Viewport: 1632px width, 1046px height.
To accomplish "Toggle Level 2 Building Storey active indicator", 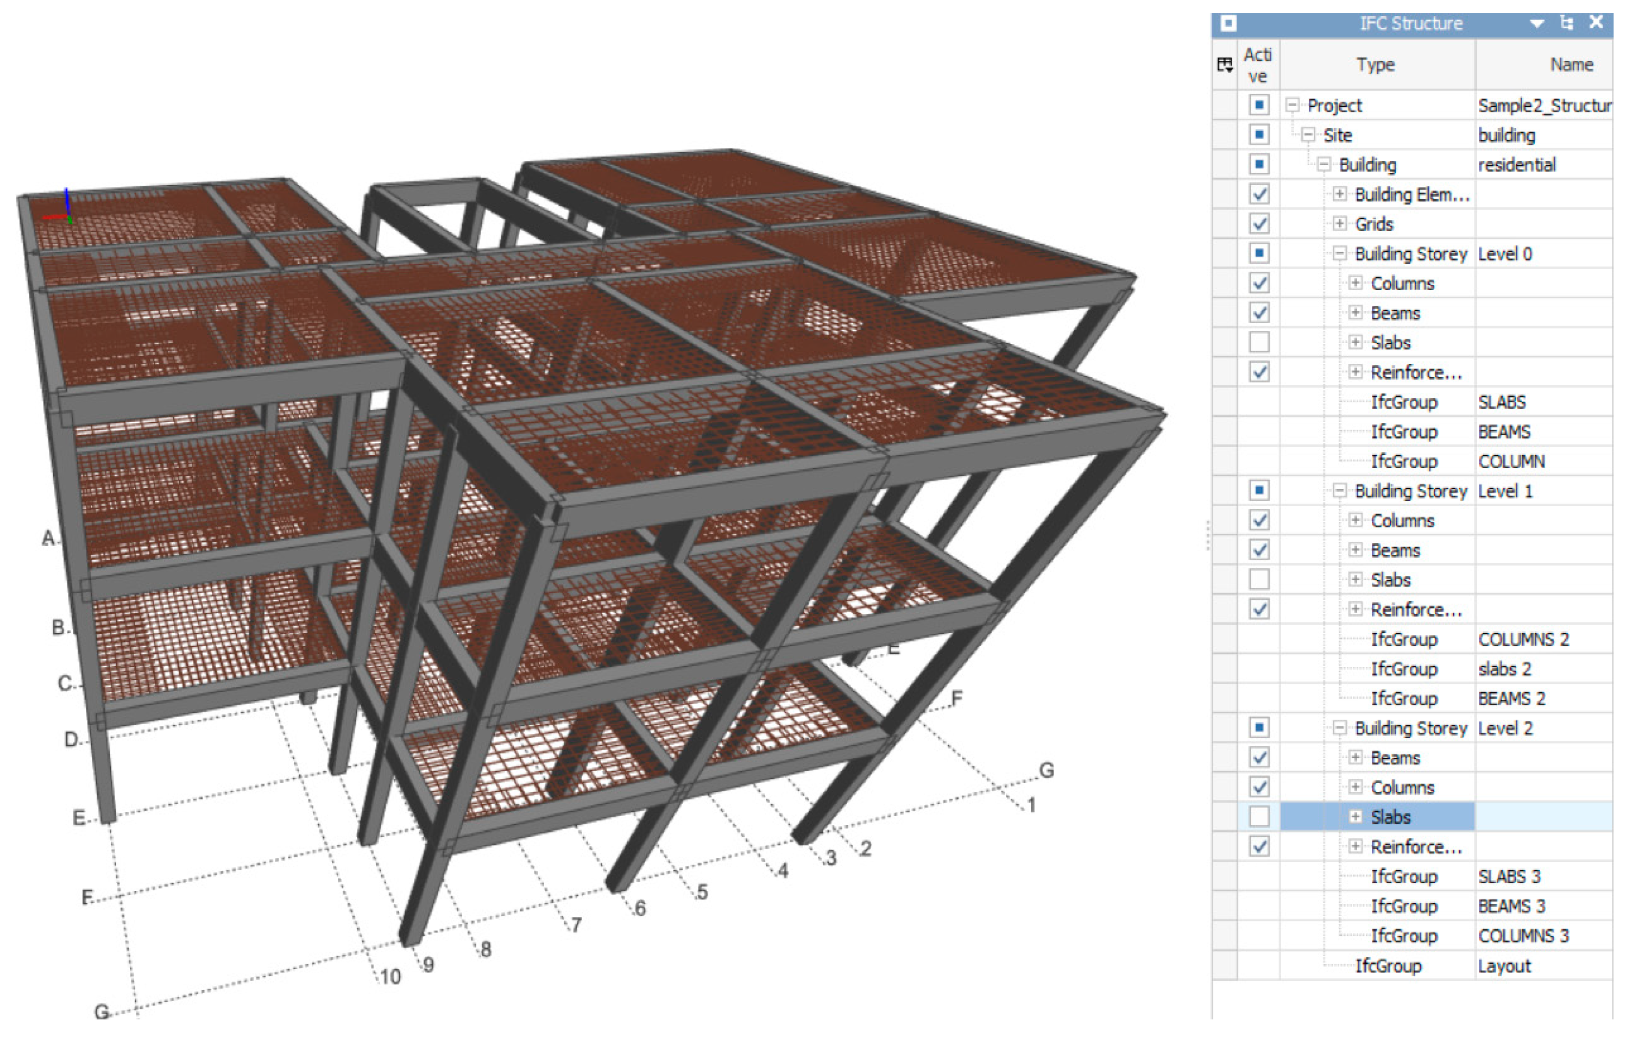I will (1259, 727).
